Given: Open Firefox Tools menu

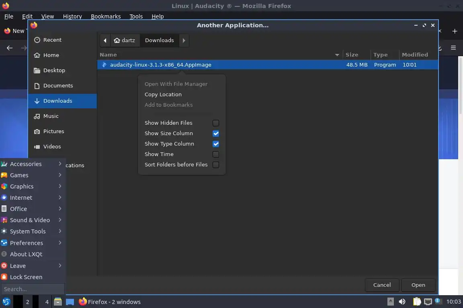Looking at the screenshot, I should [x=136, y=16].
